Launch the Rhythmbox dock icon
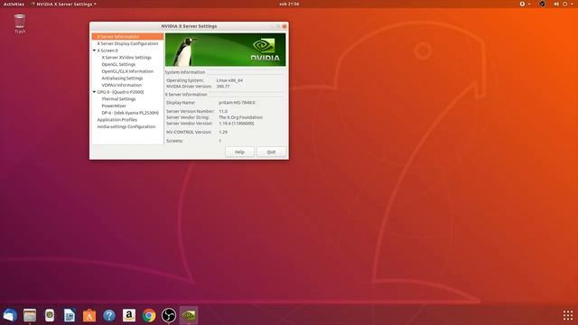Image resolution: width=578 pixels, height=325 pixels. click(x=50, y=315)
